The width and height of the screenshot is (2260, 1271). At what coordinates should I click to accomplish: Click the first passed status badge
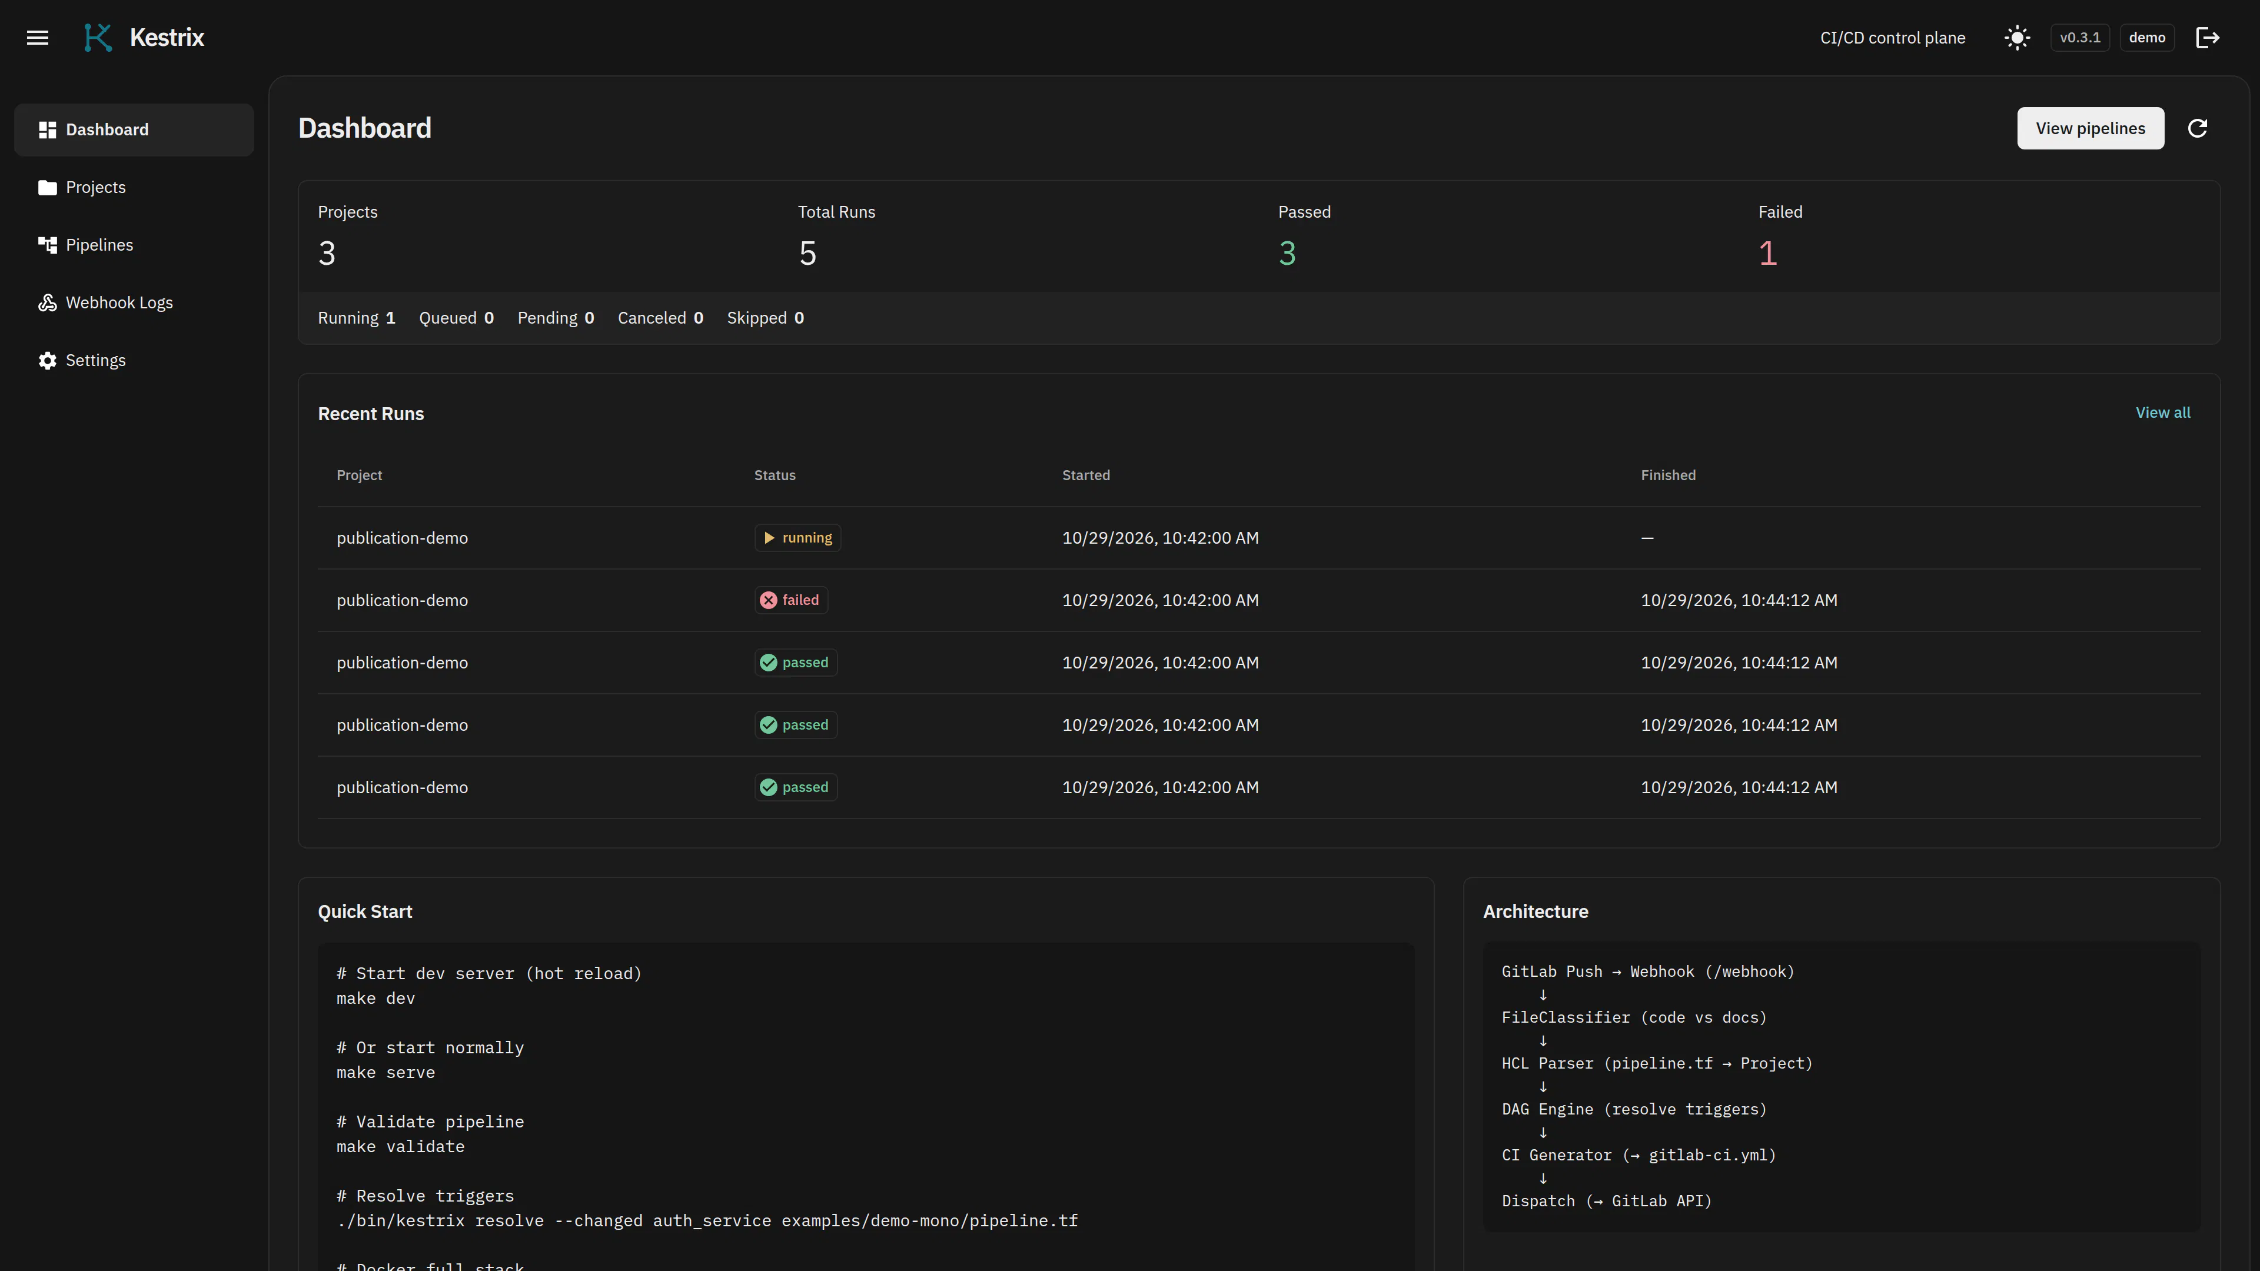coord(796,662)
